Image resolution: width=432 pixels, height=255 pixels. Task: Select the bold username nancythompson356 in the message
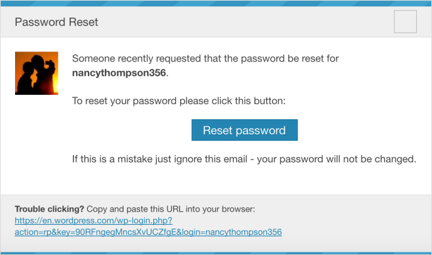(x=119, y=73)
